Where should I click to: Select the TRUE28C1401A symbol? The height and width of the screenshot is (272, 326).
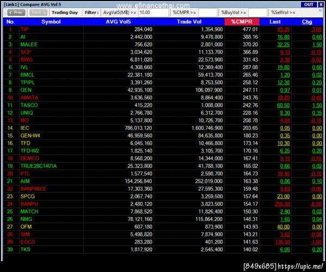coord(39,166)
